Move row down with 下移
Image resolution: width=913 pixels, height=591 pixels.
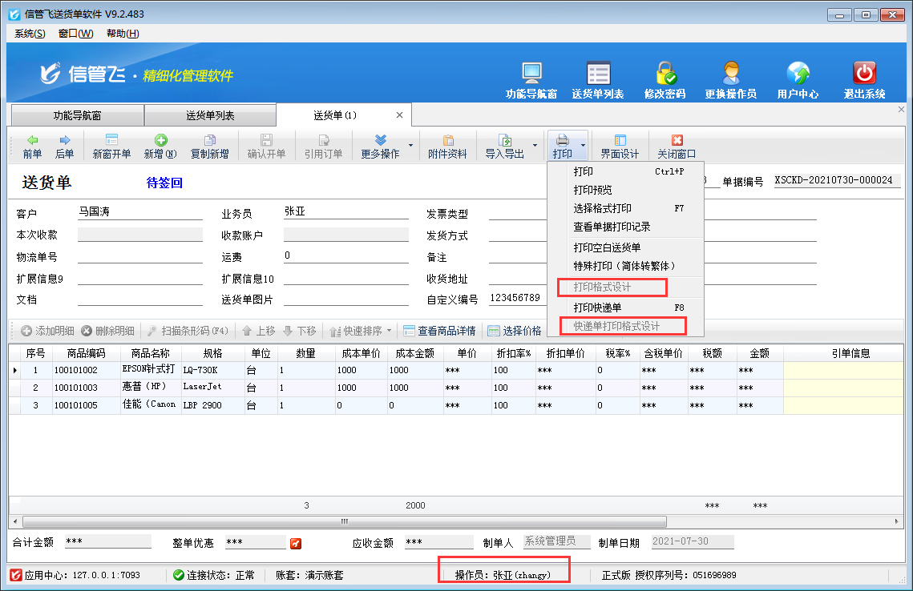(x=299, y=331)
